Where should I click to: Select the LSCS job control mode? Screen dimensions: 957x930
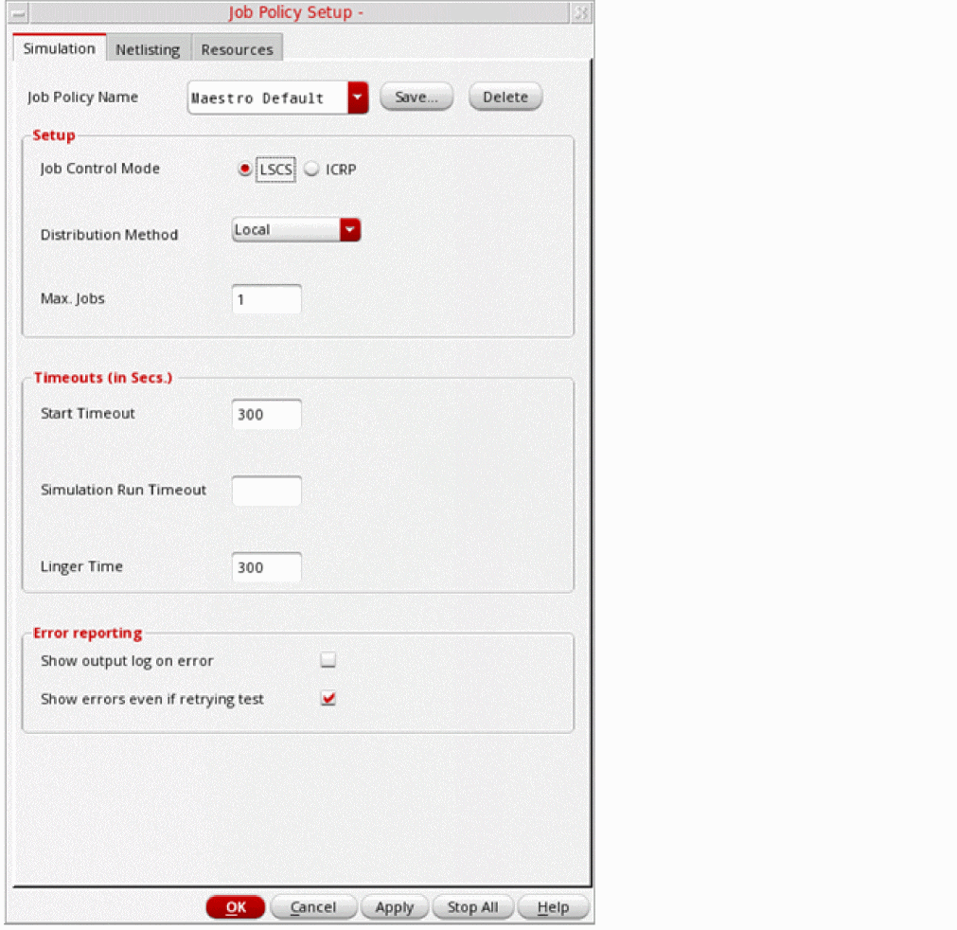tap(245, 169)
